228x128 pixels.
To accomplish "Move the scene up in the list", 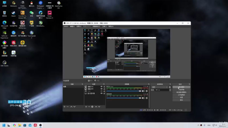I will 71,107.
